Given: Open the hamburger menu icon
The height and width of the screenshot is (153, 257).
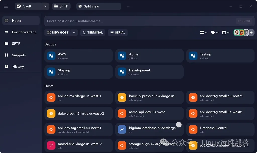Looking at the screenshot, I should [6, 6].
